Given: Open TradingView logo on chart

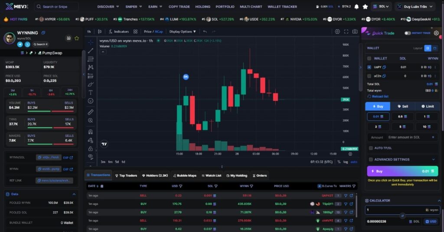Looking at the screenshot, I should click(104, 144).
